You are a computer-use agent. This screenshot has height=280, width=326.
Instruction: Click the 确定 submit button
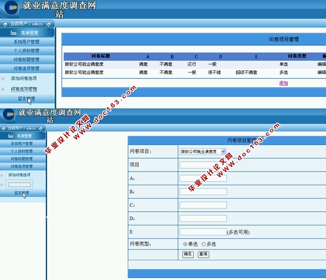coord(188,254)
